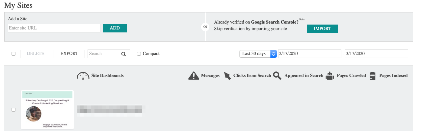
Task: Click the Clicks from Search cursor icon
Action: [x=227, y=76]
